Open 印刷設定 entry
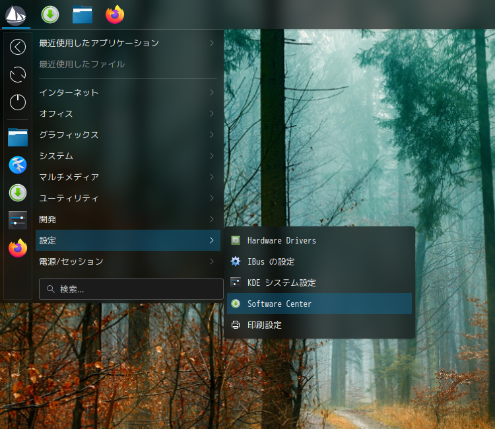495x429 pixels. point(319,325)
